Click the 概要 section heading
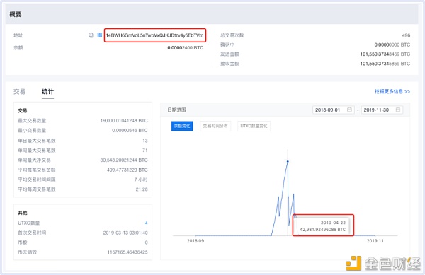This screenshot has height=275, width=425. 16,14
